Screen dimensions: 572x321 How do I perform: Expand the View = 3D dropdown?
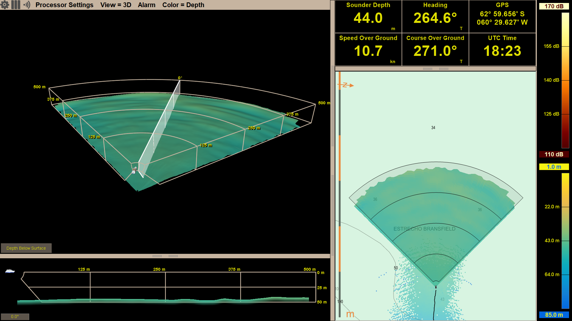[x=116, y=5]
